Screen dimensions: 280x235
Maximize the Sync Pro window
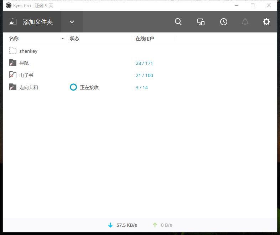tap(253, 6)
